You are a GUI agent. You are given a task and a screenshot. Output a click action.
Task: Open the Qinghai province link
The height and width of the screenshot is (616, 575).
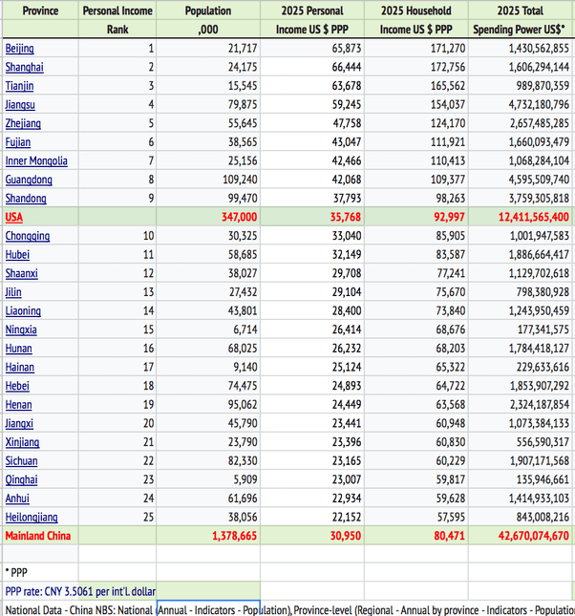click(x=22, y=479)
